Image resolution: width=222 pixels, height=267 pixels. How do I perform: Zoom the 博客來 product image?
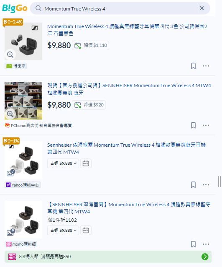(10, 54)
